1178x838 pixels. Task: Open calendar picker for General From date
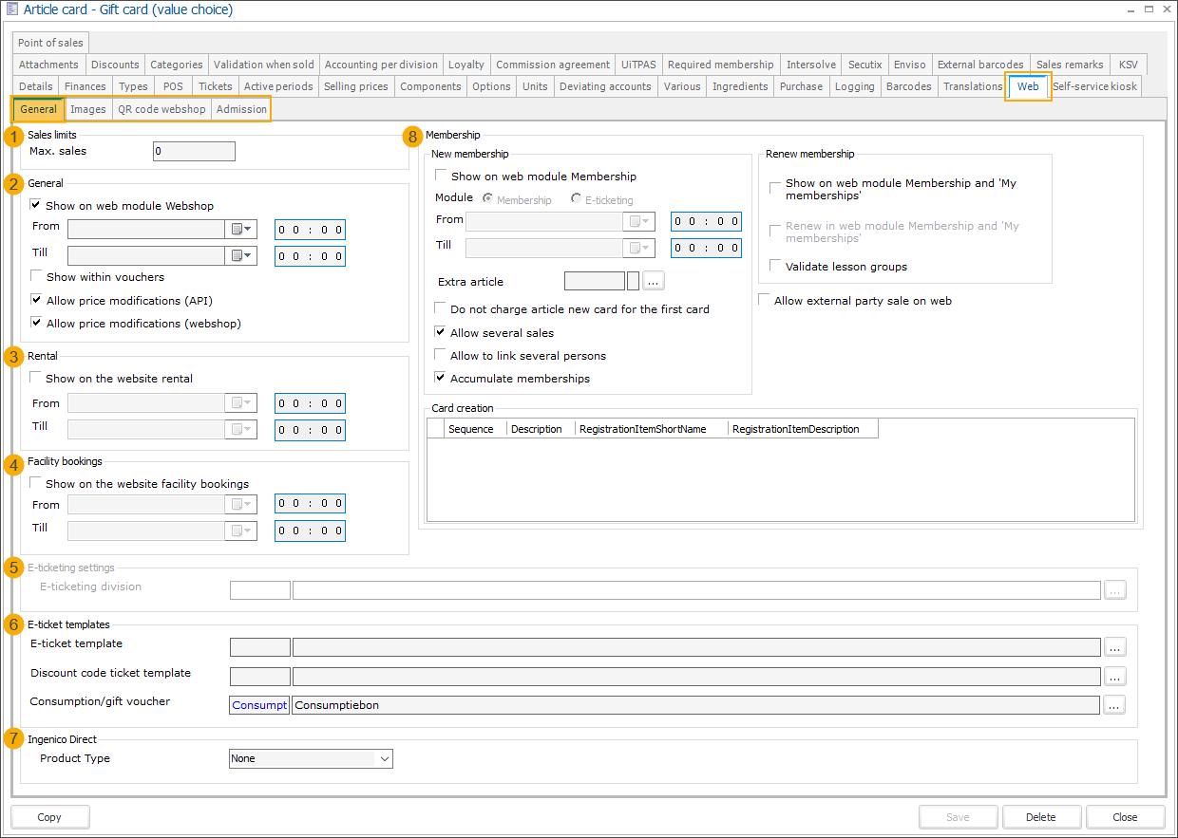pyautogui.click(x=241, y=230)
